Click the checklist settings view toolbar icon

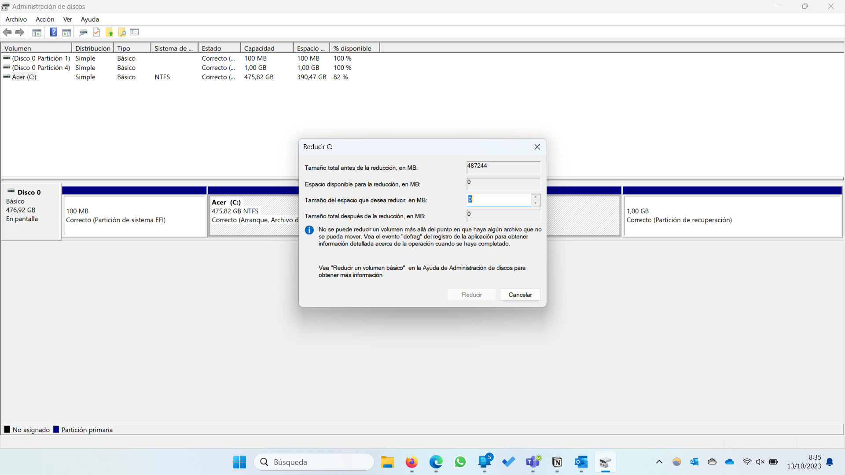coord(135,32)
